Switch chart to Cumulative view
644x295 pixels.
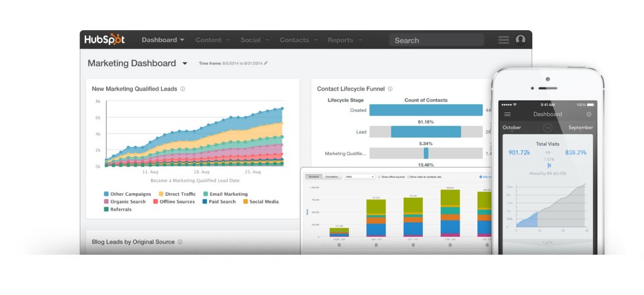(x=332, y=177)
